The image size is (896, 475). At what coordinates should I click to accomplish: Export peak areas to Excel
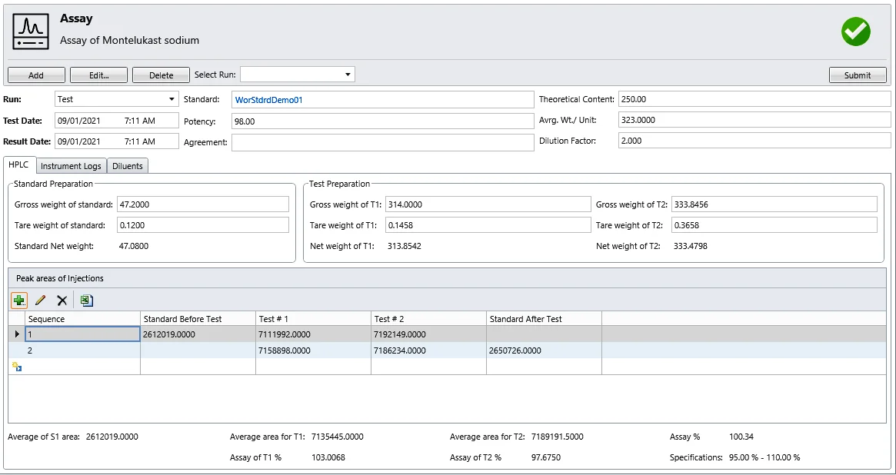[87, 301]
